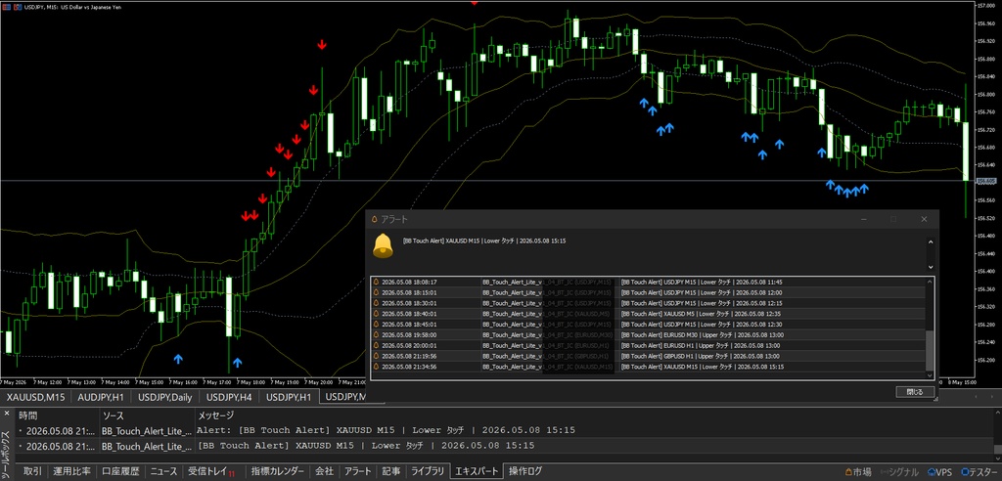The image size is (1002, 481).
Task: Click chart title 'USDJPY, M15: US Dollar vs Japanese Yen'
Action: (x=72, y=7)
